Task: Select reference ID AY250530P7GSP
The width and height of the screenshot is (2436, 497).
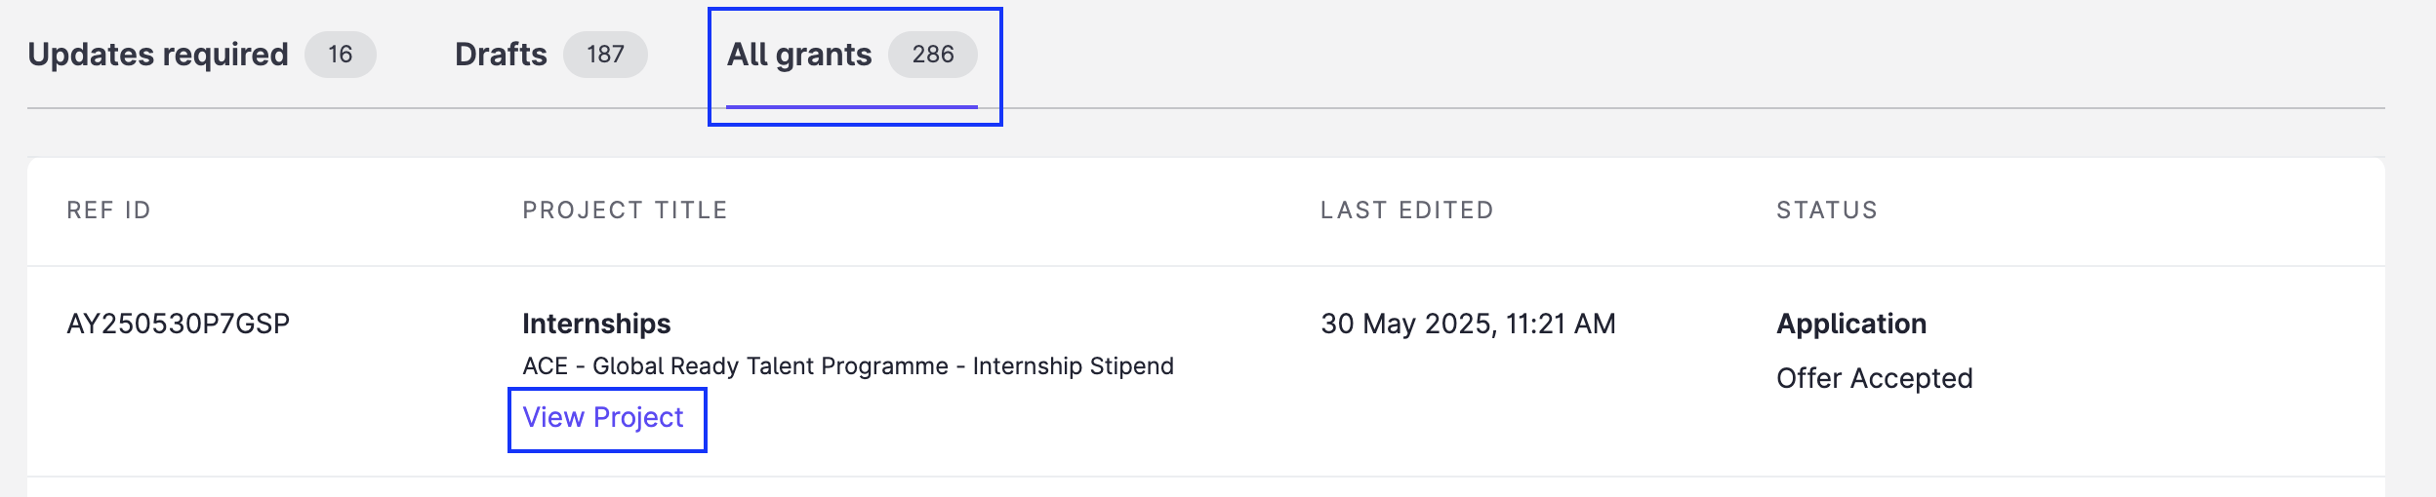Action: [x=179, y=324]
